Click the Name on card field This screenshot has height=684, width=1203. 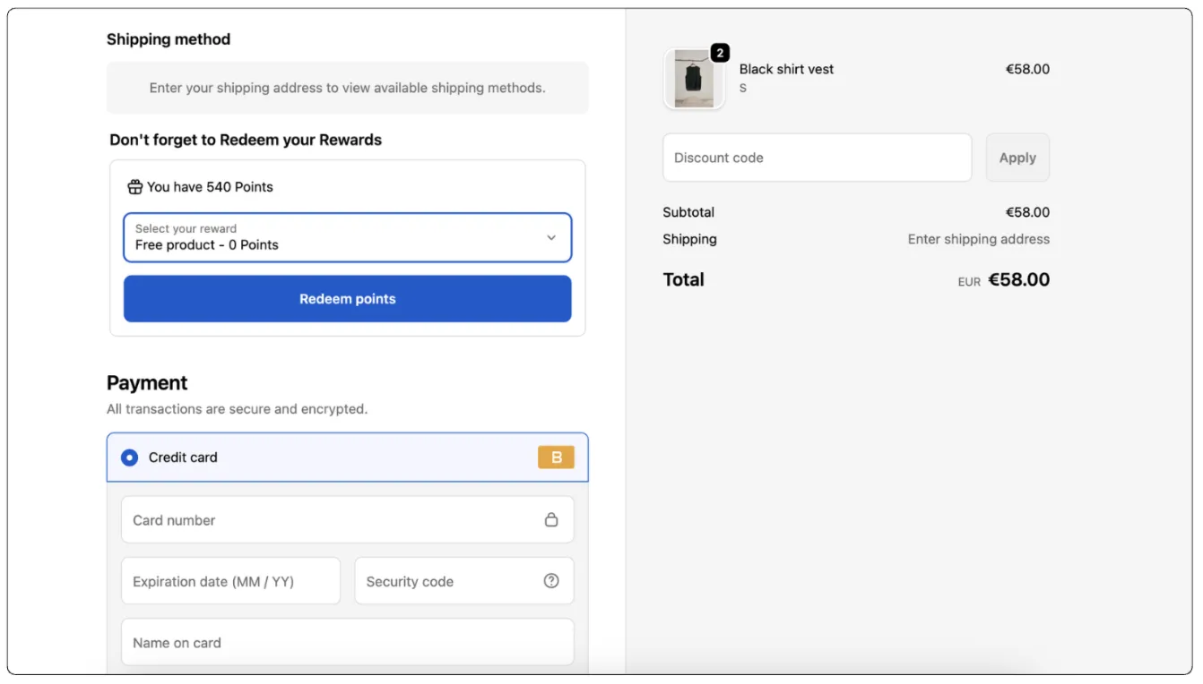[347, 643]
